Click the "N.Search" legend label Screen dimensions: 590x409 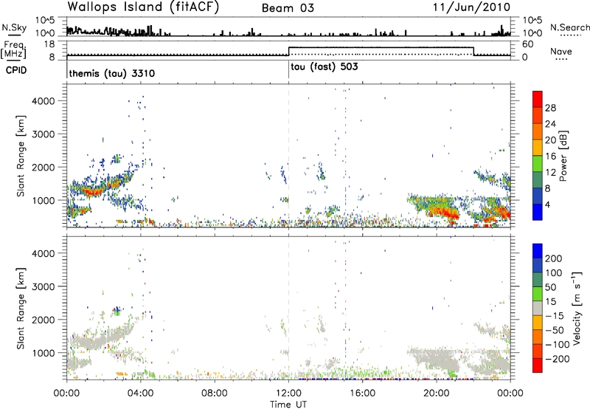click(x=569, y=27)
